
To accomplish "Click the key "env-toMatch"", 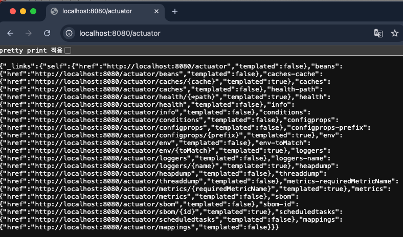I will pos(281,143).
